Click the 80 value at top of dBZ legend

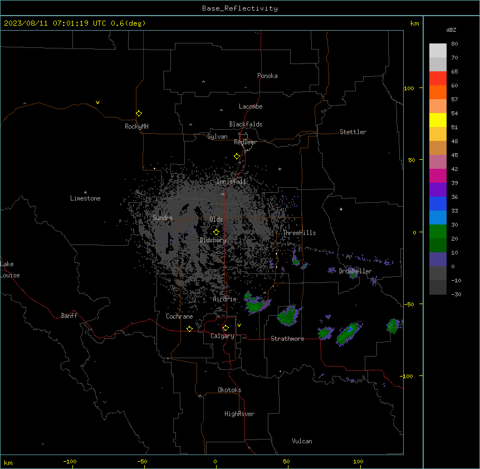(x=454, y=44)
